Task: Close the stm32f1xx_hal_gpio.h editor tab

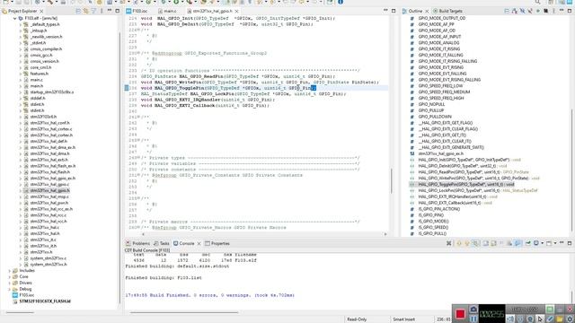Action: 236,11
